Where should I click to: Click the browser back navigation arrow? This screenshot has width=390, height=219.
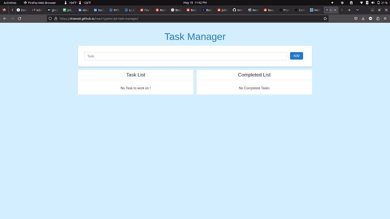(x=5, y=18)
